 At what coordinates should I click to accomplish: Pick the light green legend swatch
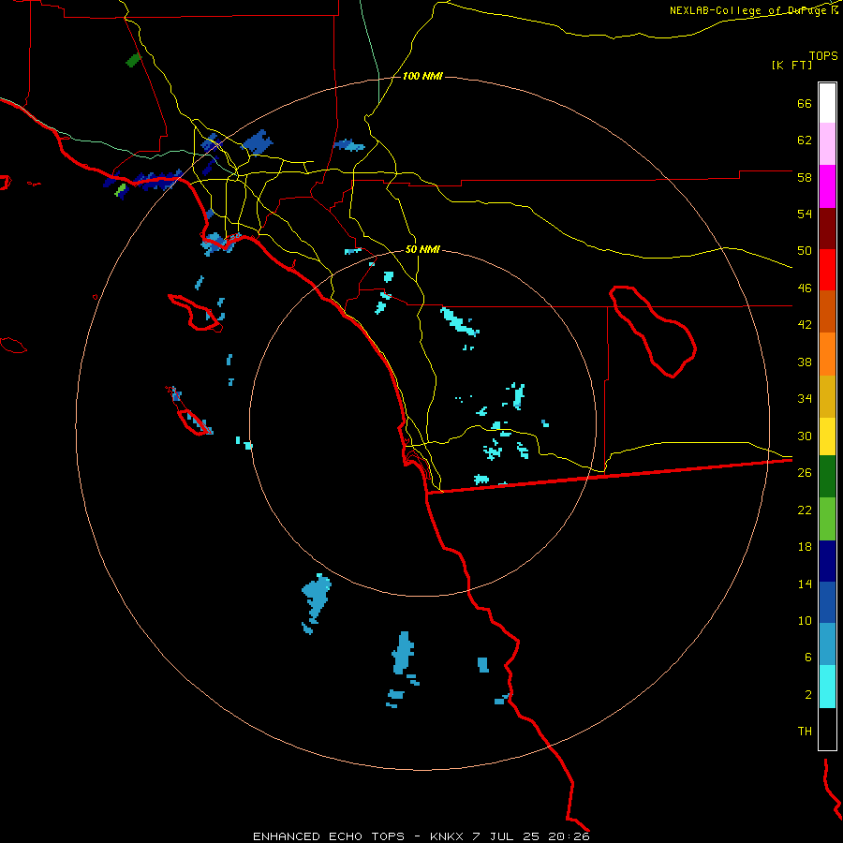tap(827, 519)
